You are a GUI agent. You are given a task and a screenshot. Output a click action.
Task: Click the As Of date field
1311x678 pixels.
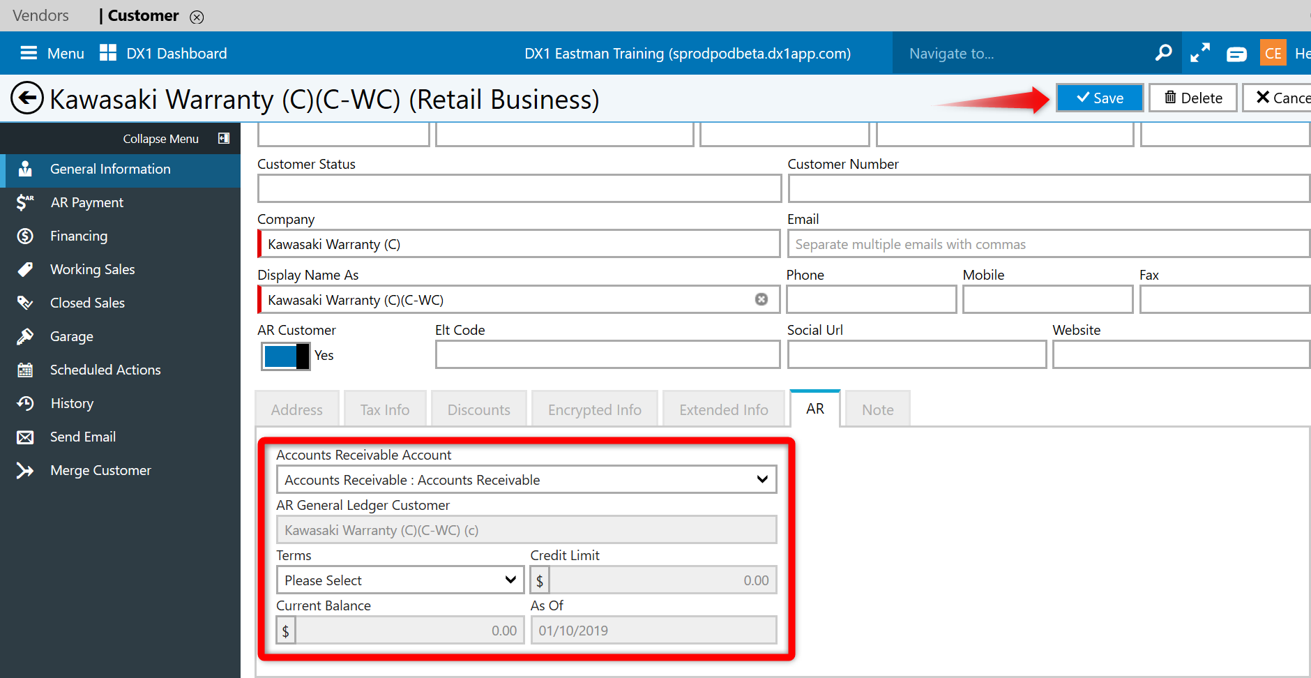pos(653,631)
